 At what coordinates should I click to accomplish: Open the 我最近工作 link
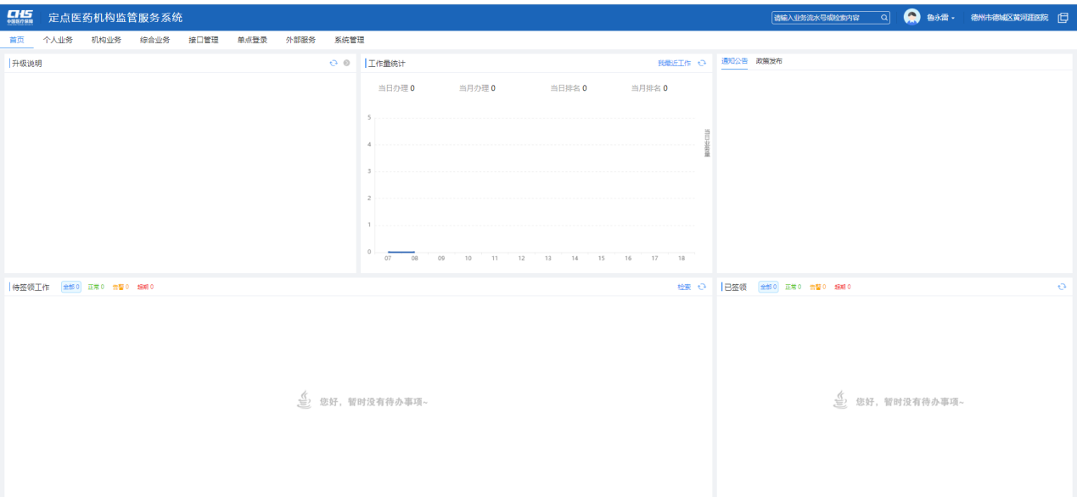(x=674, y=63)
